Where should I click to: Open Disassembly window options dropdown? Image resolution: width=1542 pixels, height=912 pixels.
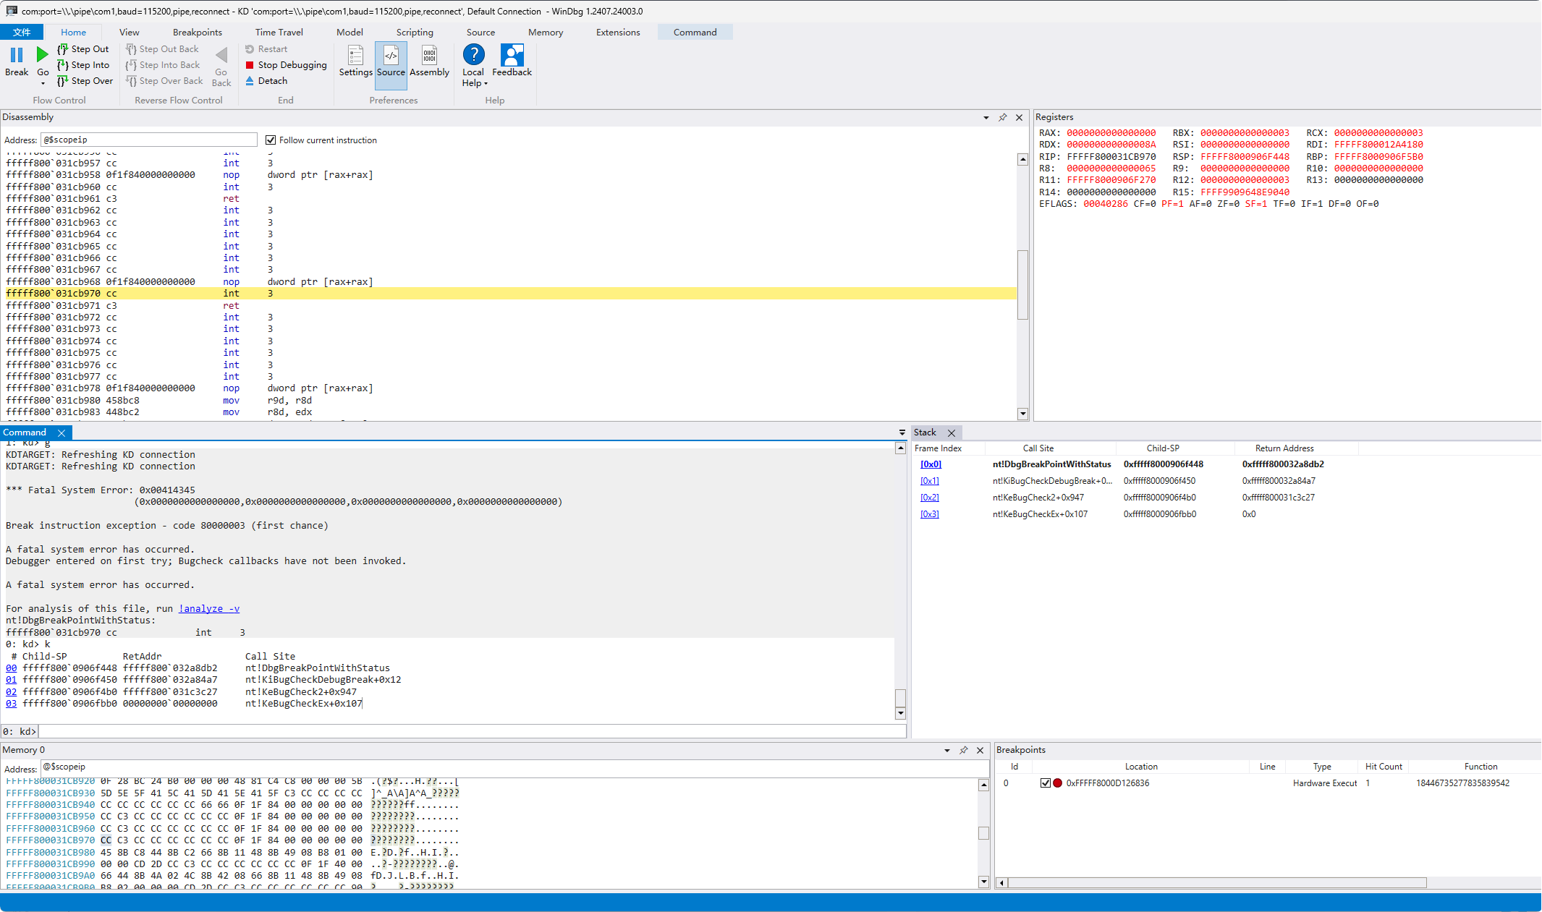click(986, 117)
